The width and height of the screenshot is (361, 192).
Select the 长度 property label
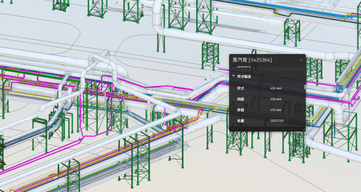coord(241,121)
